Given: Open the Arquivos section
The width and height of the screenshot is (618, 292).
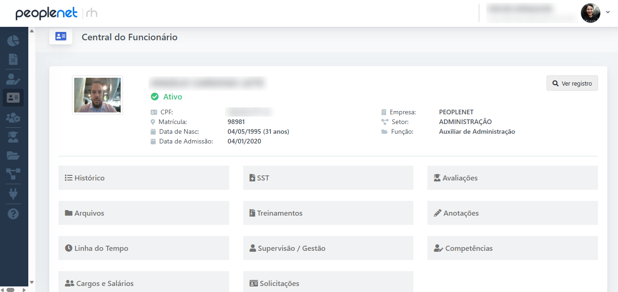Looking at the screenshot, I should pos(144,213).
